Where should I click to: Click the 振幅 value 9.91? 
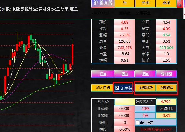[x=125, y=60]
